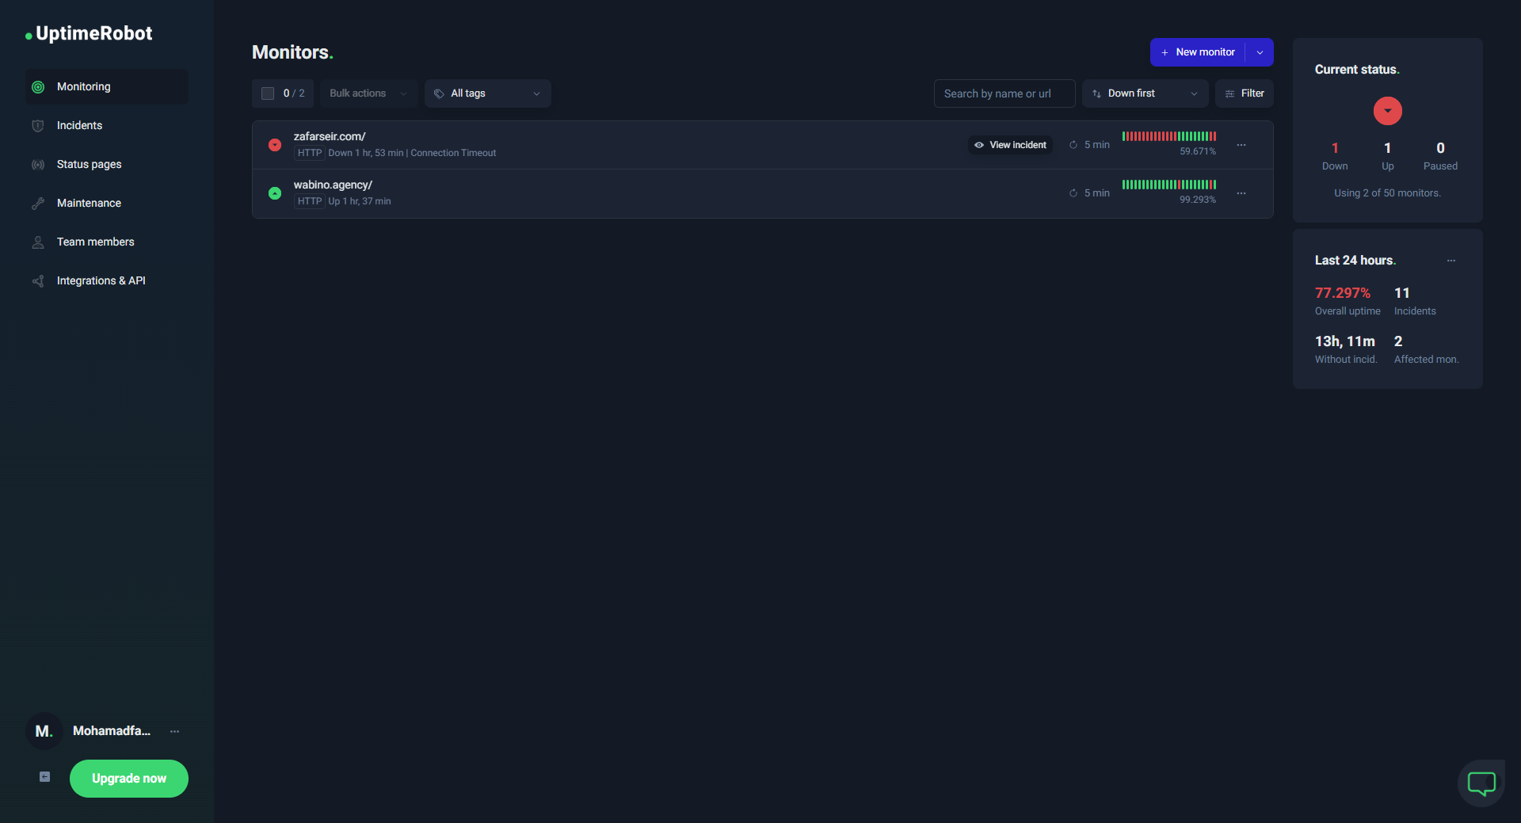Expand the New monitor arrow dropdown

click(x=1260, y=52)
